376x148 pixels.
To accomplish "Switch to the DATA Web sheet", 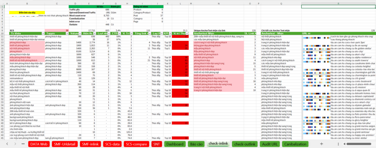I will click(x=39, y=144).
